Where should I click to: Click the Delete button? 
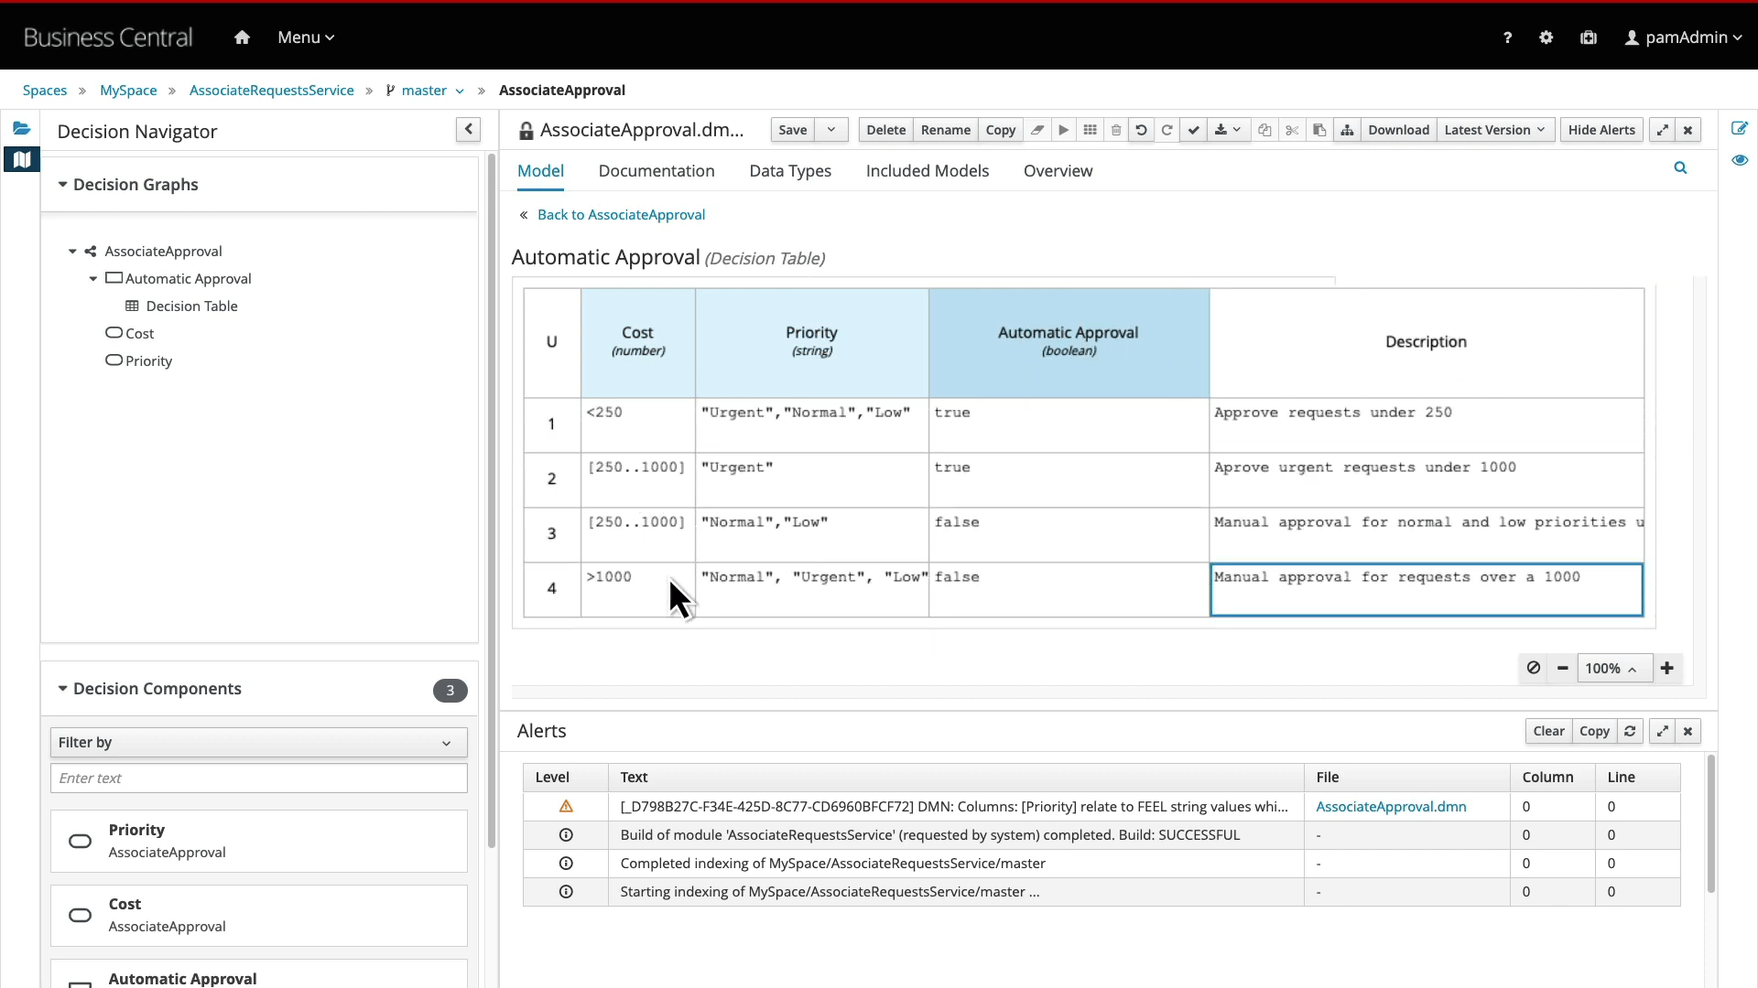click(x=886, y=130)
